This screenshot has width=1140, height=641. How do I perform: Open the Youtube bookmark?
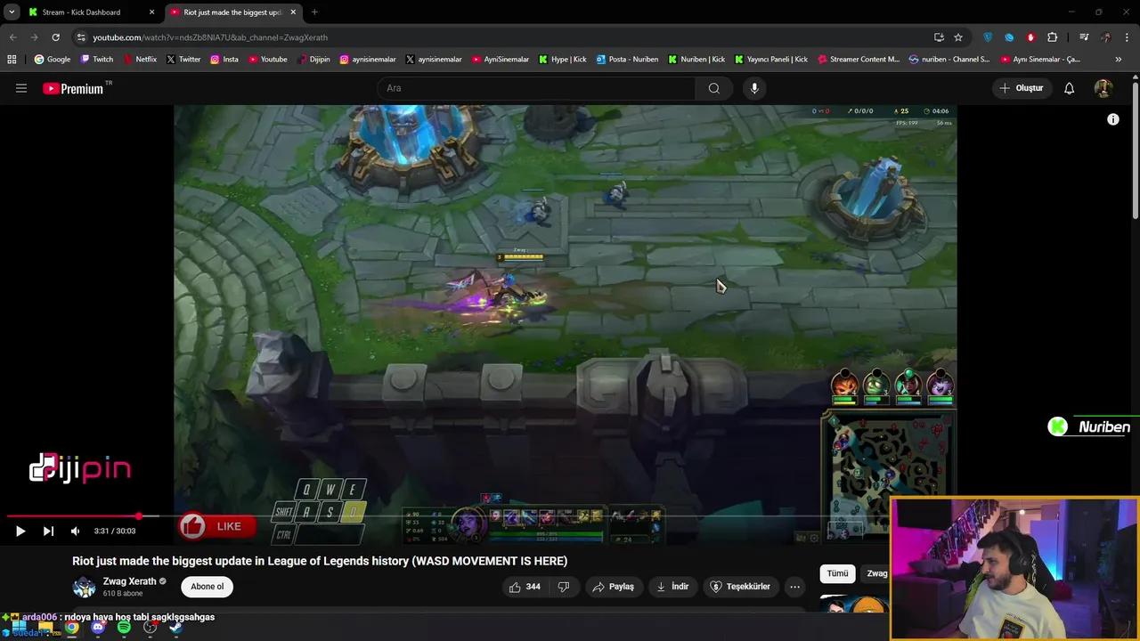[x=268, y=60]
